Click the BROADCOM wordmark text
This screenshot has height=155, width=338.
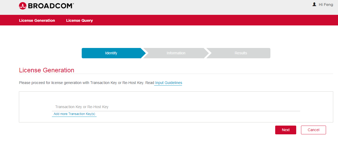(x=51, y=6)
